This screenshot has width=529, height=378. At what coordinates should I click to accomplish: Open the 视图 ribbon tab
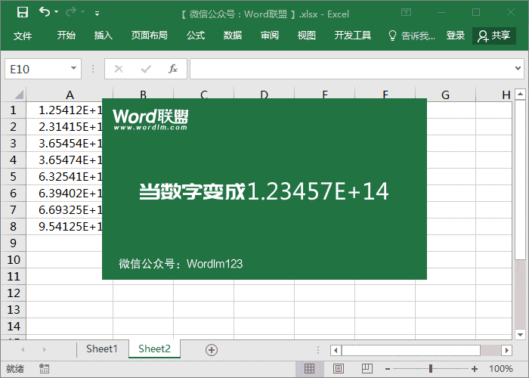306,35
